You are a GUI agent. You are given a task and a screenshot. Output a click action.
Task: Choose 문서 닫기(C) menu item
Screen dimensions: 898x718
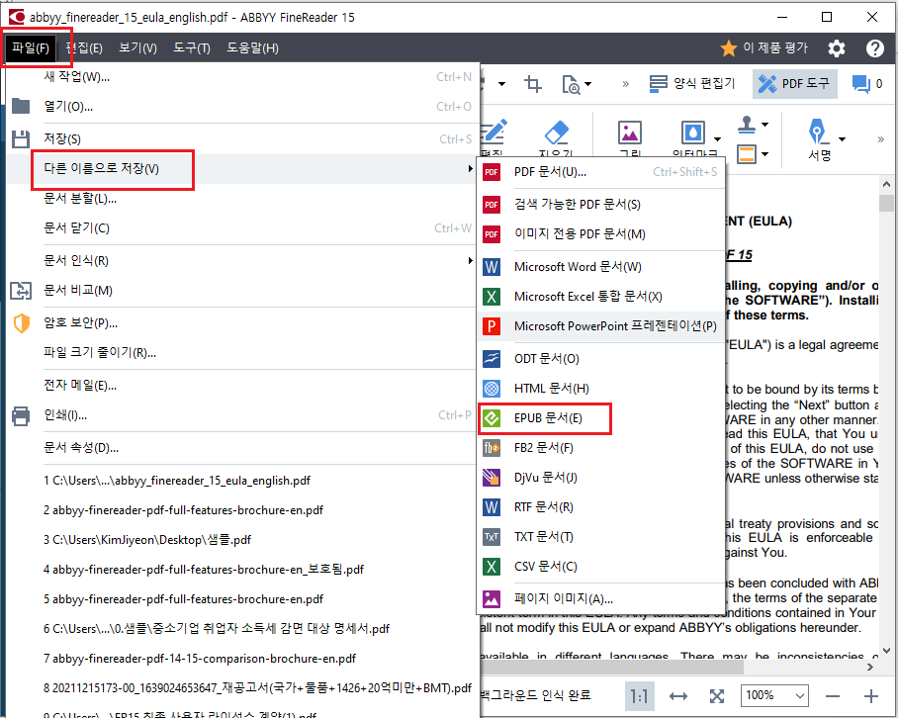point(241,227)
